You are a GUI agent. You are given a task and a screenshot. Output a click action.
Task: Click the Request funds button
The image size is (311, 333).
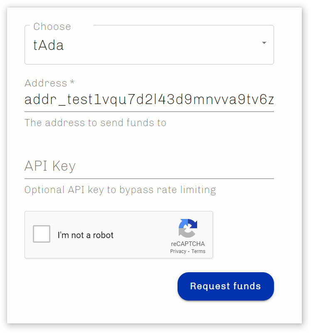point(225,286)
